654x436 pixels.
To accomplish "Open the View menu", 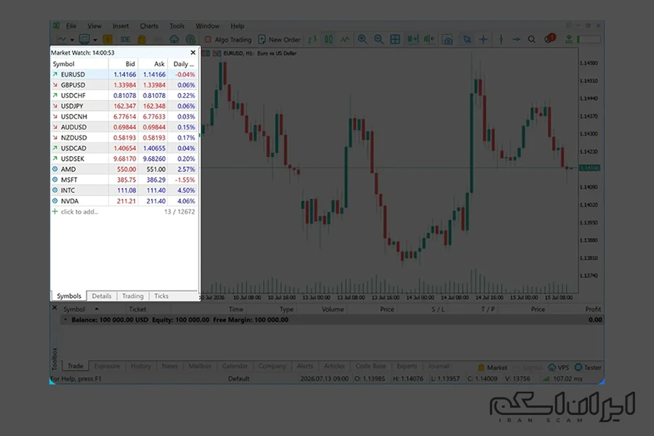I will 94,26.
